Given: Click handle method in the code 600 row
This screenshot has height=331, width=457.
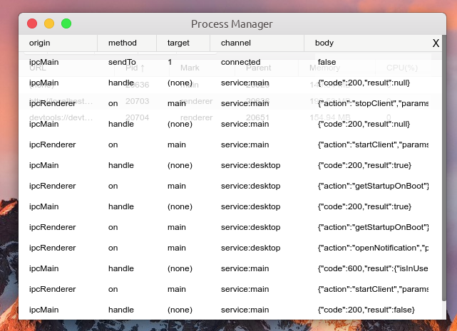Looking at the screenshot, I should pyautogui.click(x=120, y=269).
